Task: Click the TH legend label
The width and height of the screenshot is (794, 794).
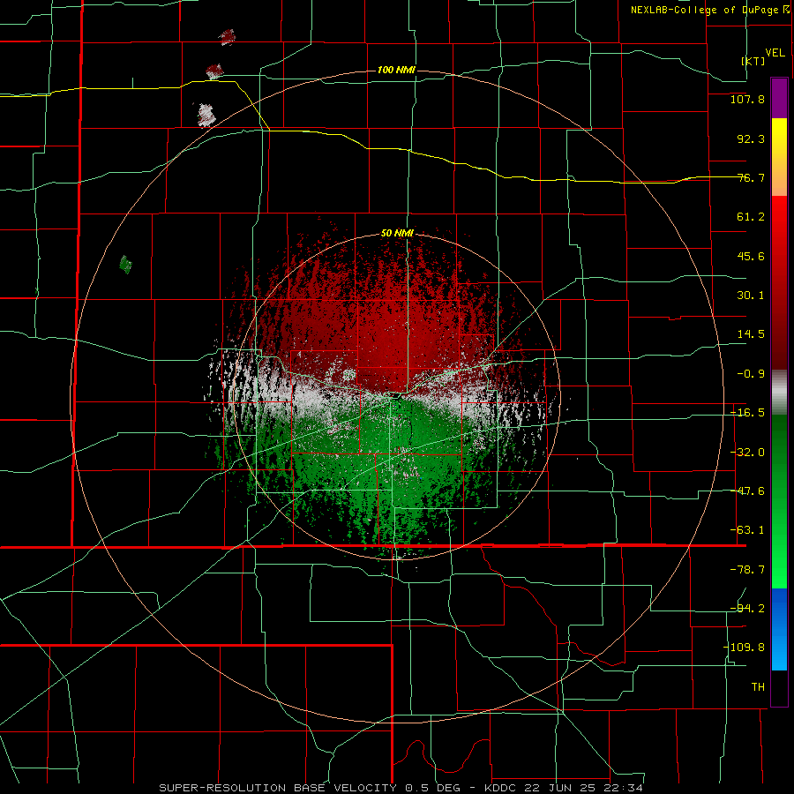Action: 758,687
